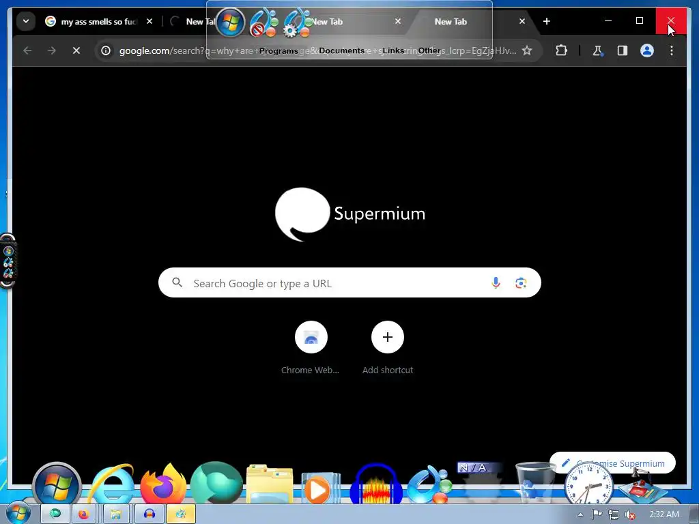This screenshot has width=699, height=524.
Task: Go forward to next page
Action: 52,50
